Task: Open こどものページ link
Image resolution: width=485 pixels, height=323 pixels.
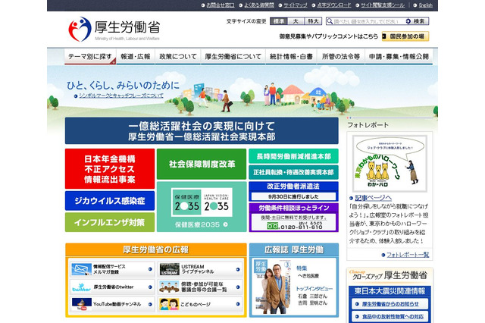Action: click(x=196, y=304)
